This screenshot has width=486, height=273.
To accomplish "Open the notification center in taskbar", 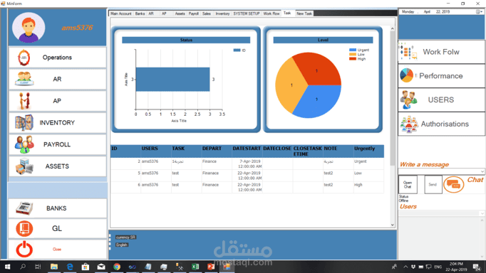I will coord(476,267).
